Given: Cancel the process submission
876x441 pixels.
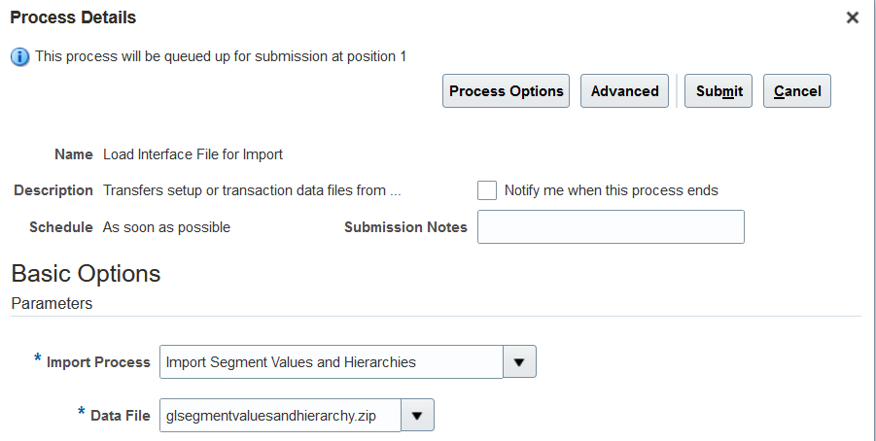Looking at the screenshot, I should (797, 91).
